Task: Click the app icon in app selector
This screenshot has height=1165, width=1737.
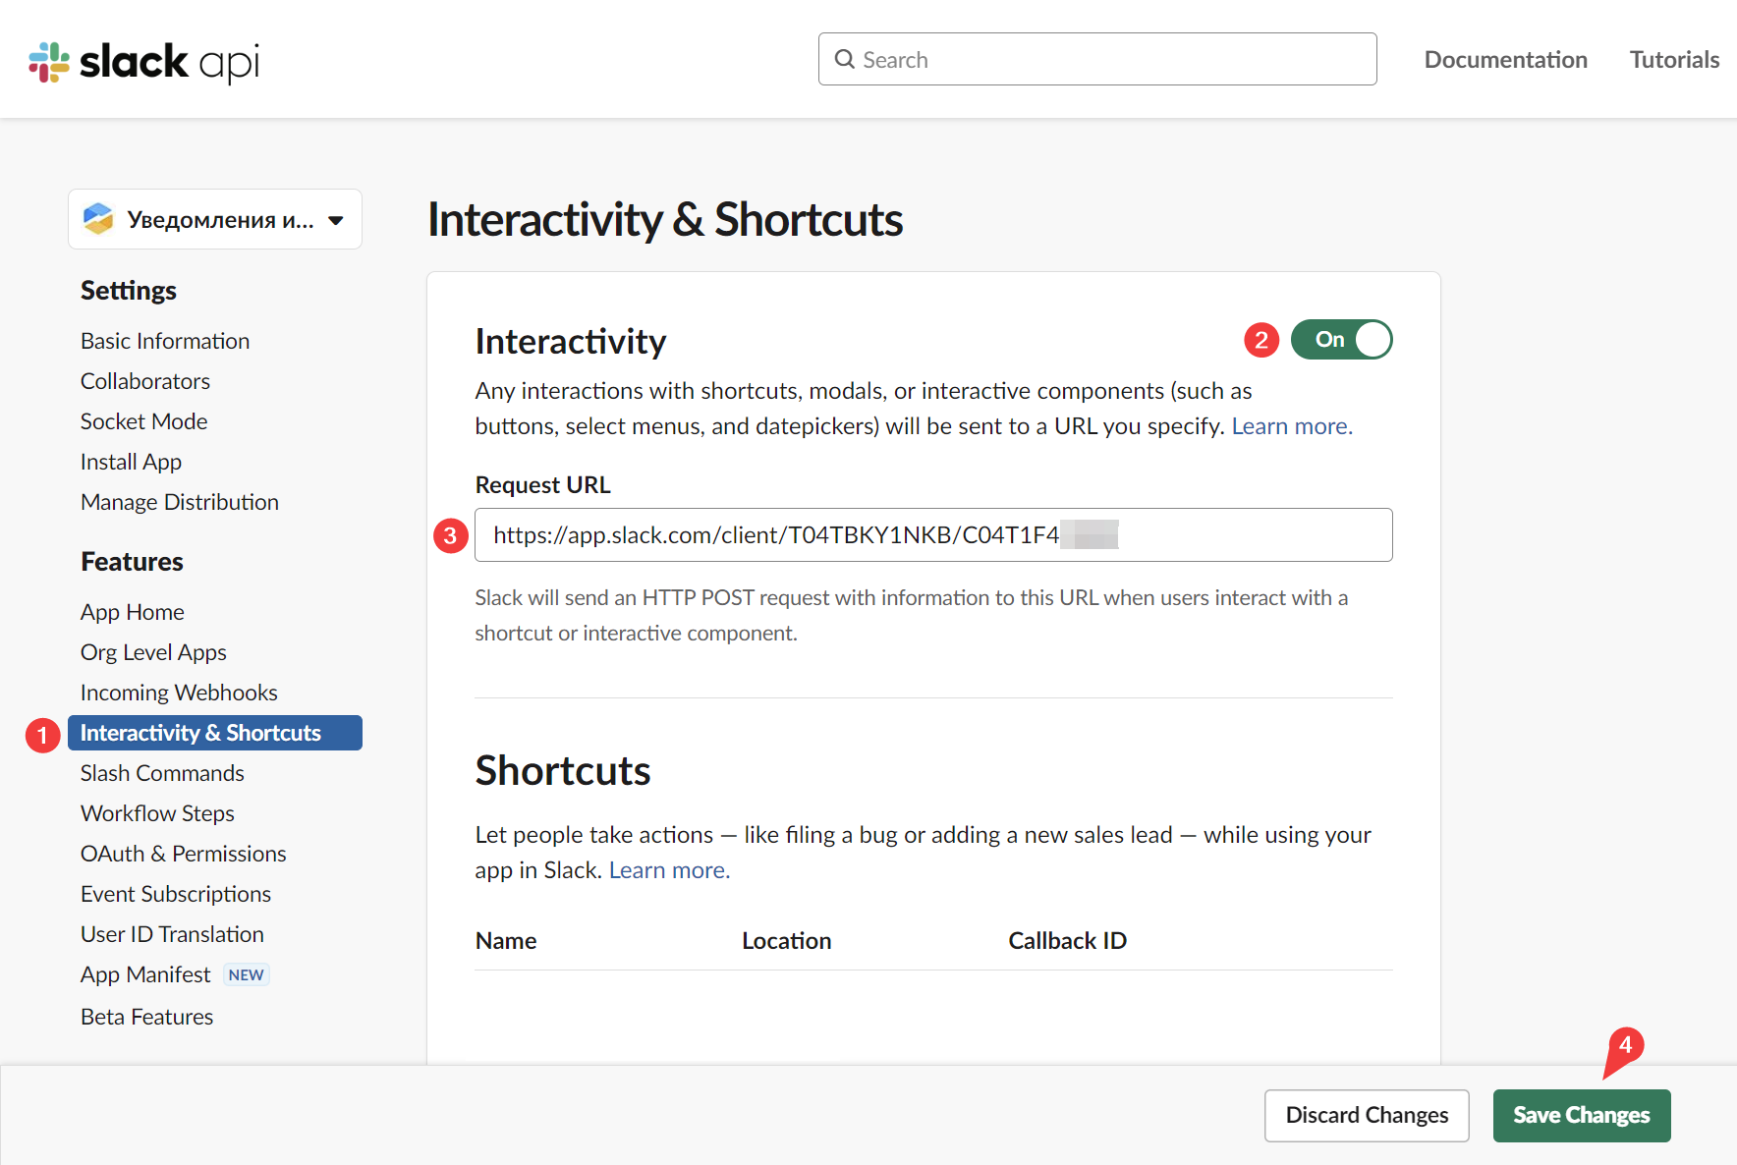Action: 98,219
